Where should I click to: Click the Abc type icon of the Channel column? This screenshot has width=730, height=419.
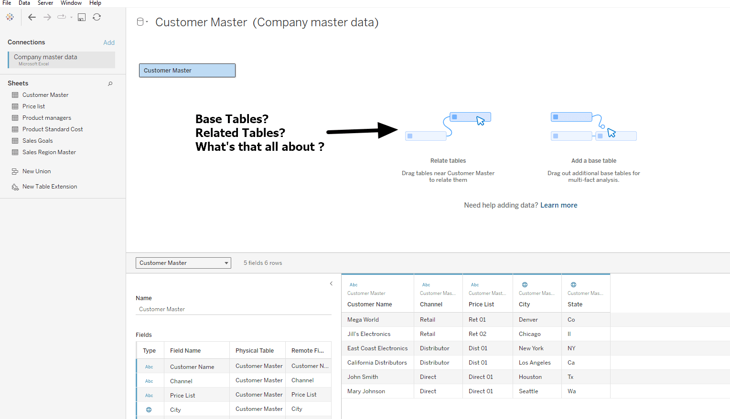pyautogui.click(x=426, y=285)
